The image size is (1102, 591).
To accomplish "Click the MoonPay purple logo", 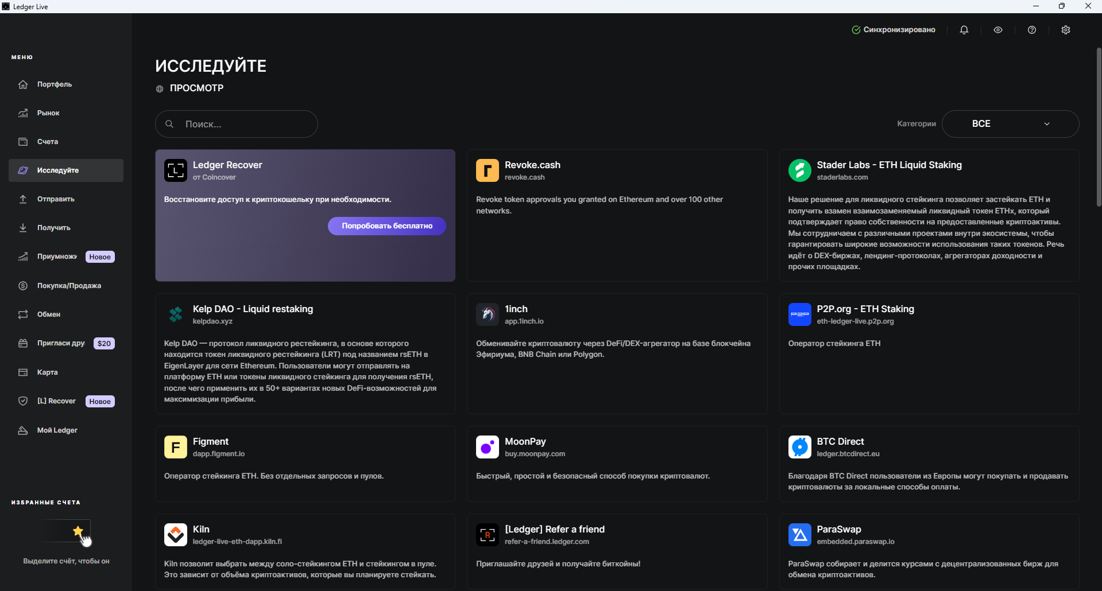I will [x=488, y=447].
